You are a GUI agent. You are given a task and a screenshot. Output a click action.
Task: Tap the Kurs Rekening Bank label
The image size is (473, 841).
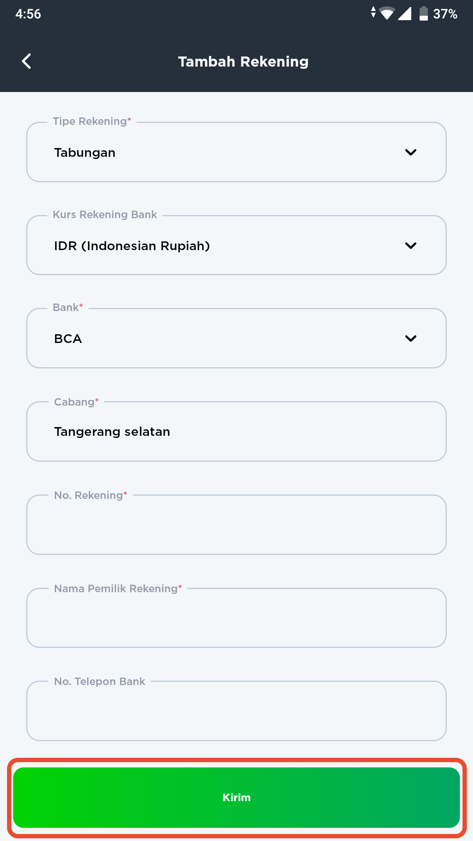tap(105, 215)
